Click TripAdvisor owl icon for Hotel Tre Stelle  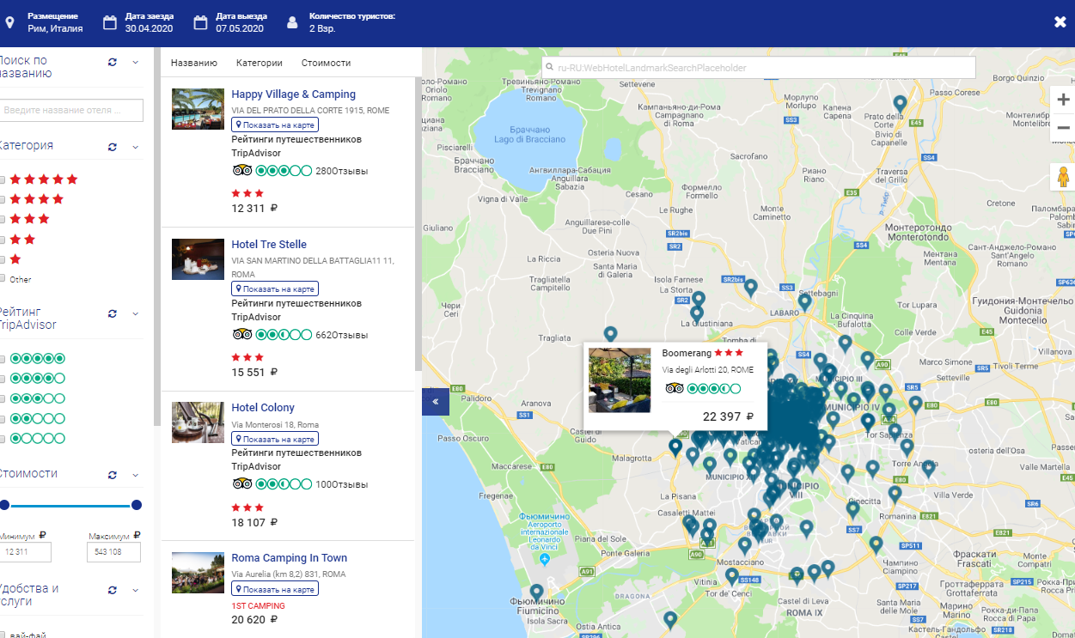(x=241, y=334)
